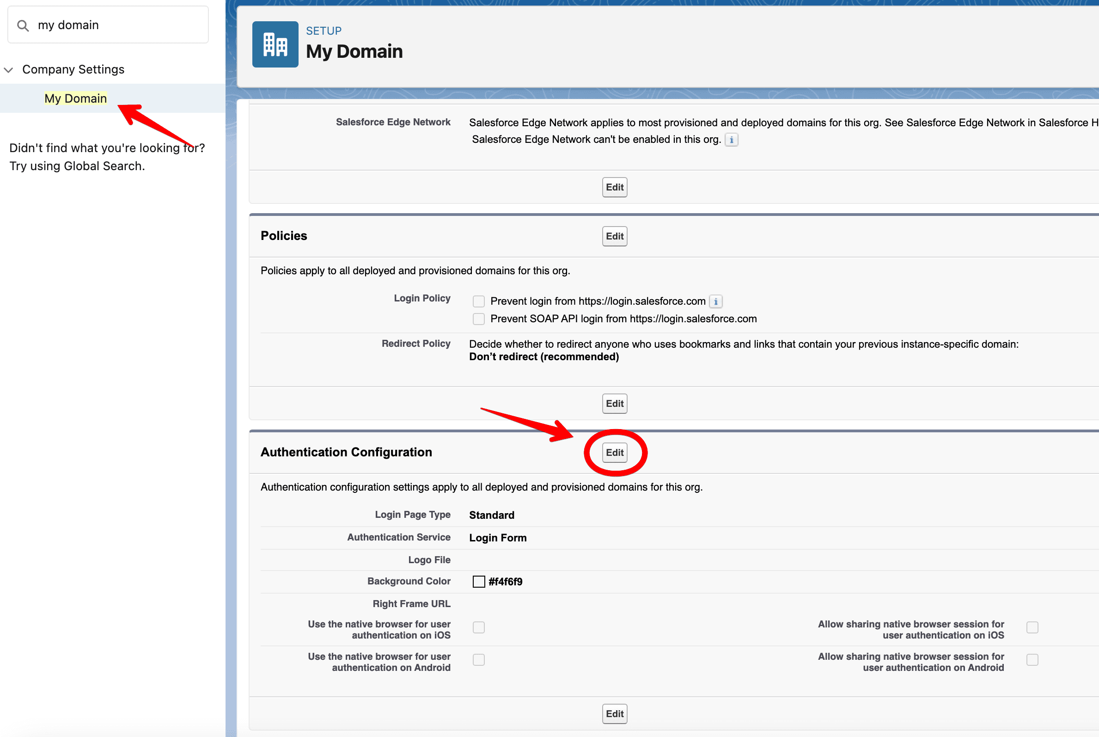Select My Domain in the sidebar

pyautogui.click(x=75, y=98)
